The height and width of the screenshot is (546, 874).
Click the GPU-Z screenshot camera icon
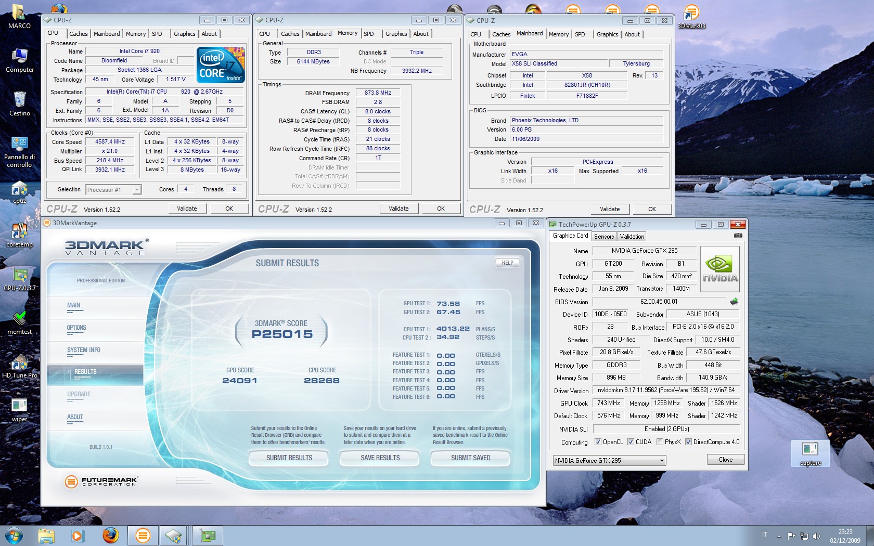point(738,236)
